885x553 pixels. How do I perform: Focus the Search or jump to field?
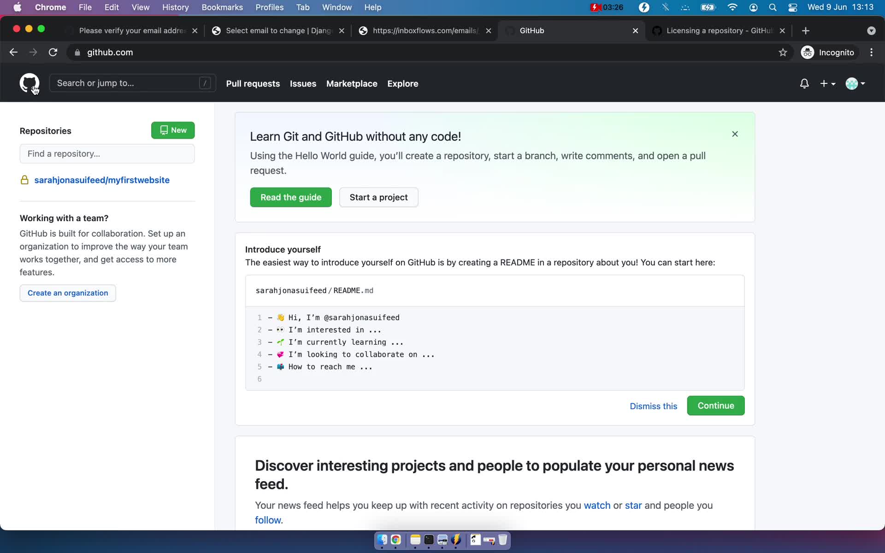point(132,83)
